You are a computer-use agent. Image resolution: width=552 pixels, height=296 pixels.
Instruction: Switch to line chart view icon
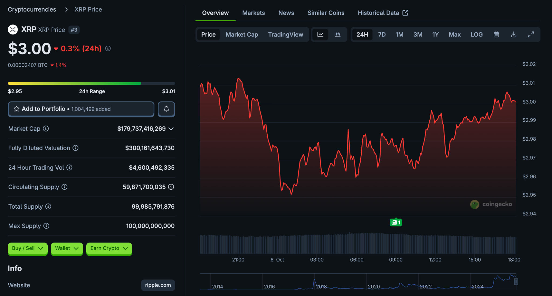click(320, 34)
